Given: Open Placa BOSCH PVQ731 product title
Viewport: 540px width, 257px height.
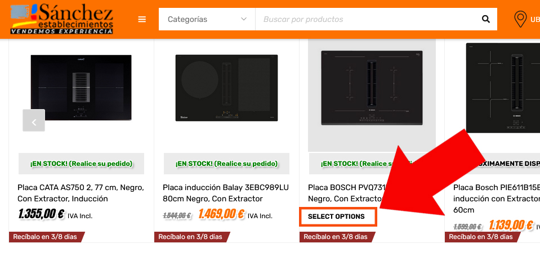Looking at the screenshot, I should (345, 193).
